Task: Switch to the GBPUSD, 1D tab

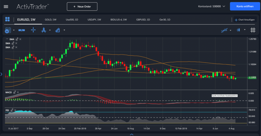Action: pyautogui.click(x=143, y=20)
